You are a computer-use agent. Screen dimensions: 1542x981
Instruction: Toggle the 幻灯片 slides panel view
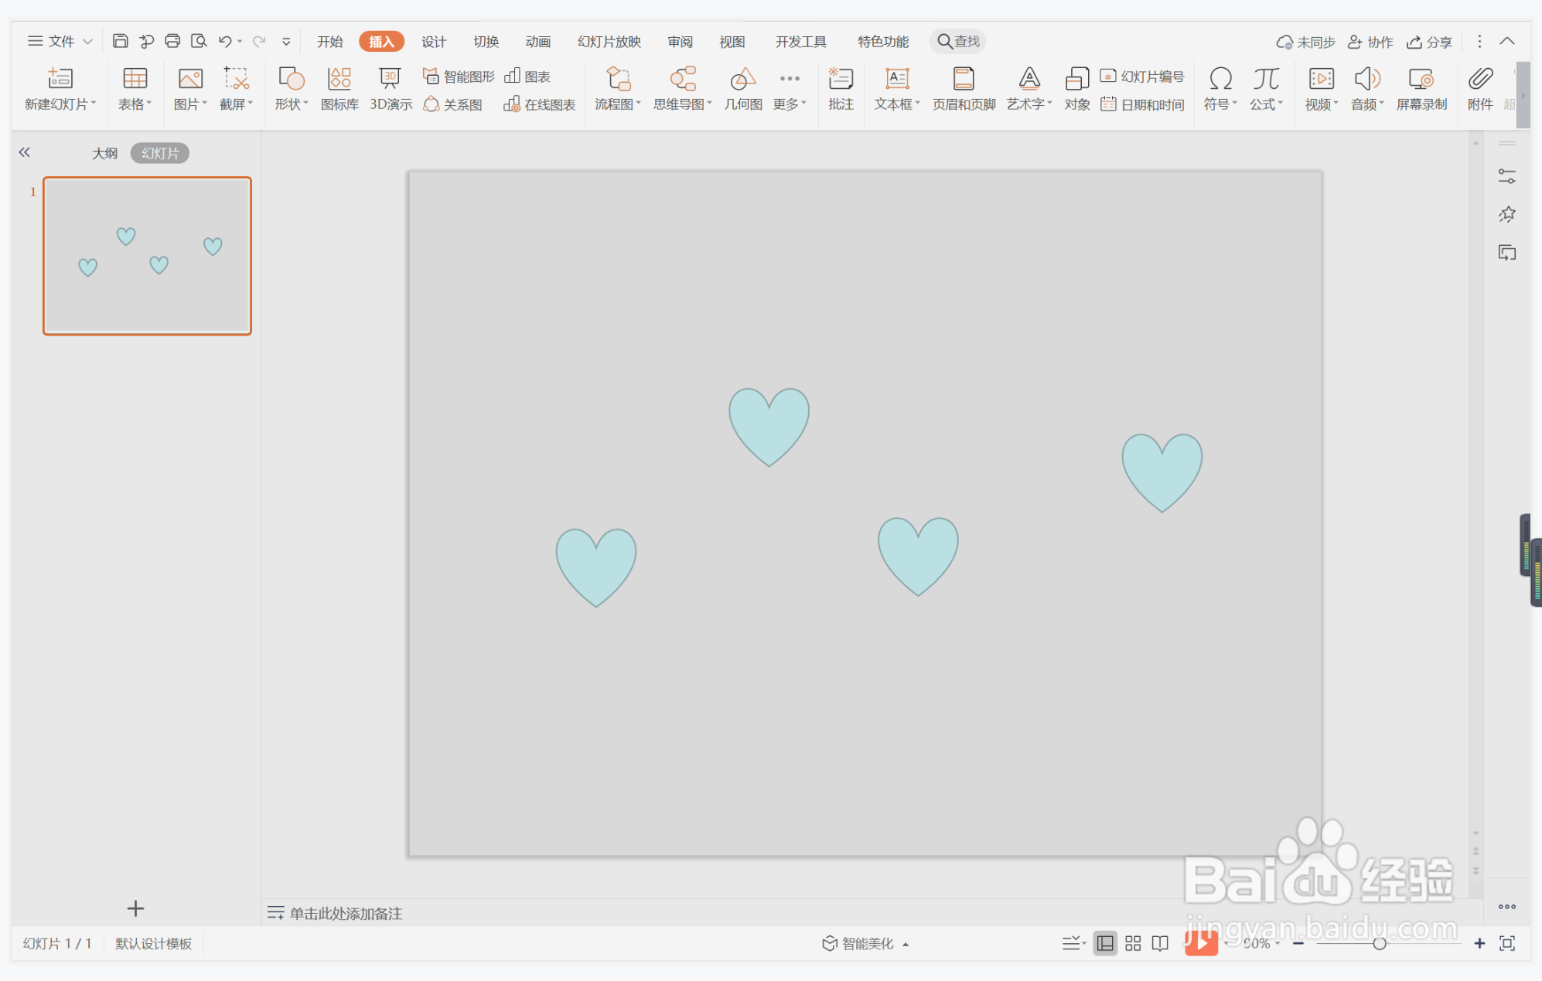[x=160, y=153]
